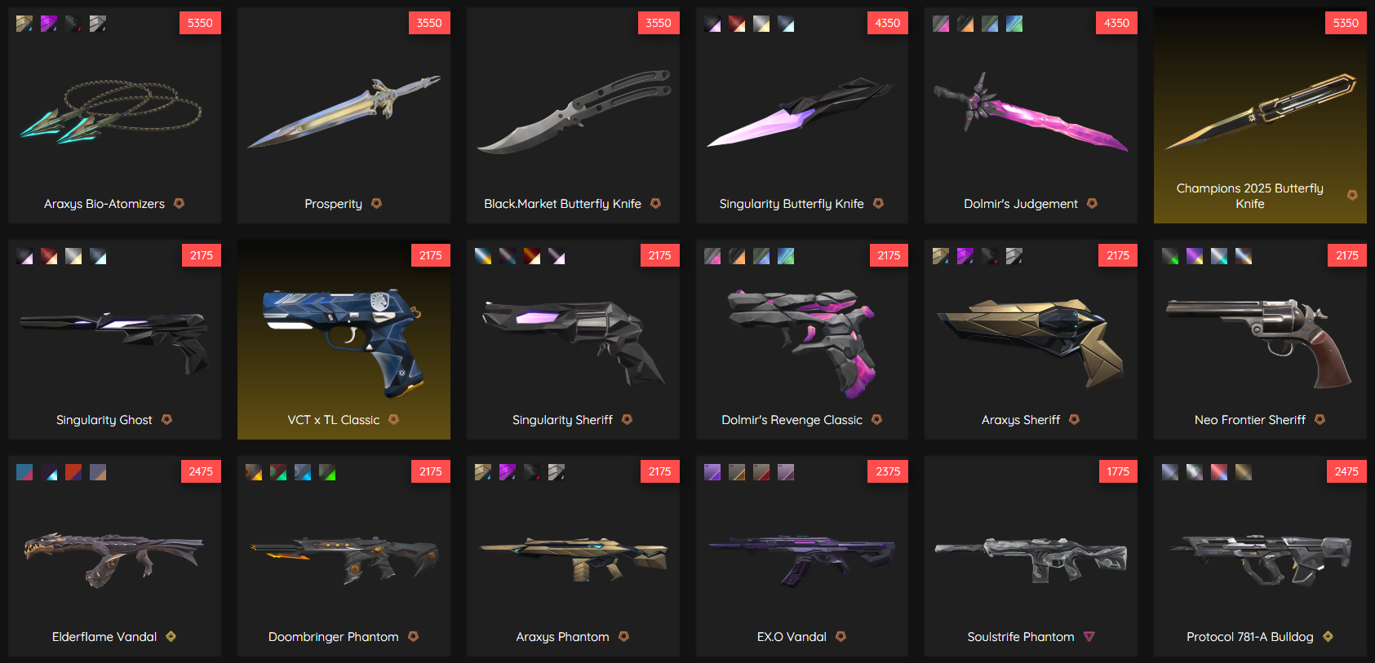Click the tier icon next to Prosperity

pyautogui.click(x=376, y=203)
